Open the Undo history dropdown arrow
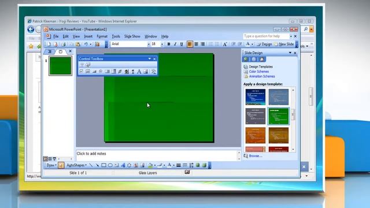The image size is (370, 208). 90,44
